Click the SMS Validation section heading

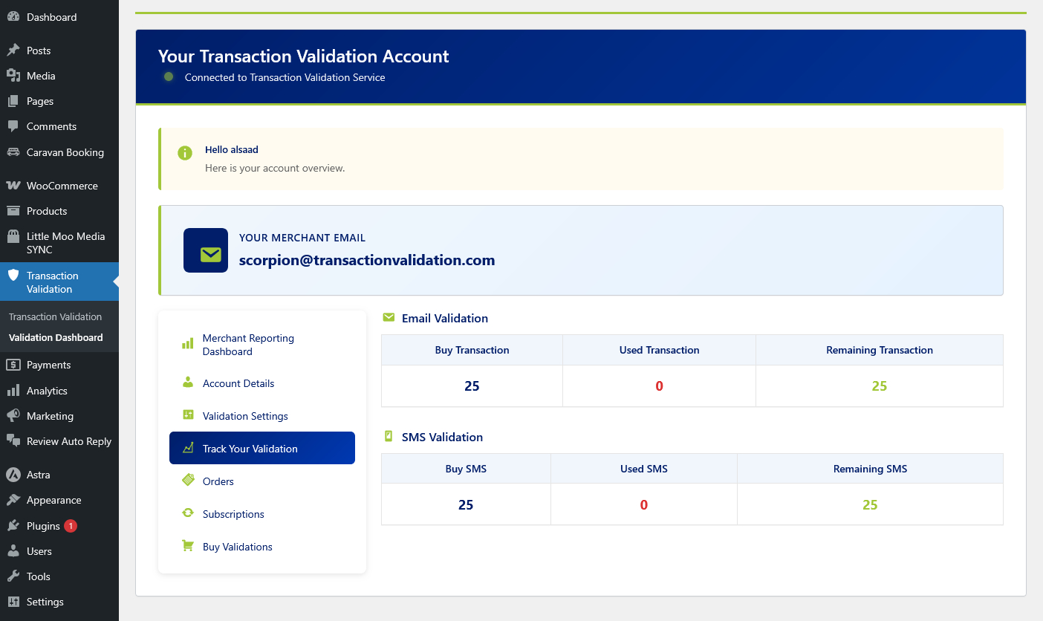pyautogui.click(x=443, y=437)
